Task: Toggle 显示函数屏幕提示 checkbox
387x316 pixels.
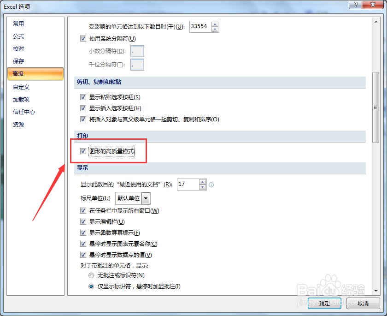Action: (x=83, y=233)
